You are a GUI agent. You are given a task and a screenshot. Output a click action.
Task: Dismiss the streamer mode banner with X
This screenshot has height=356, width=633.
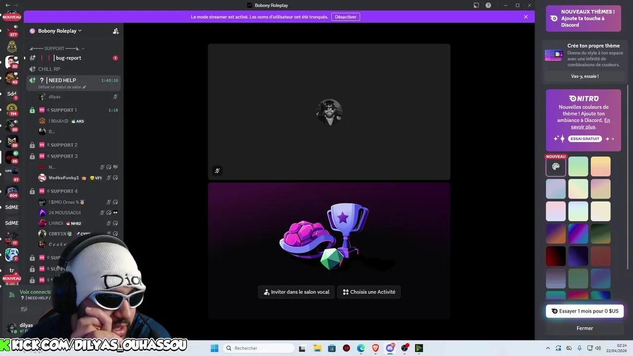[x=526, y=17]
